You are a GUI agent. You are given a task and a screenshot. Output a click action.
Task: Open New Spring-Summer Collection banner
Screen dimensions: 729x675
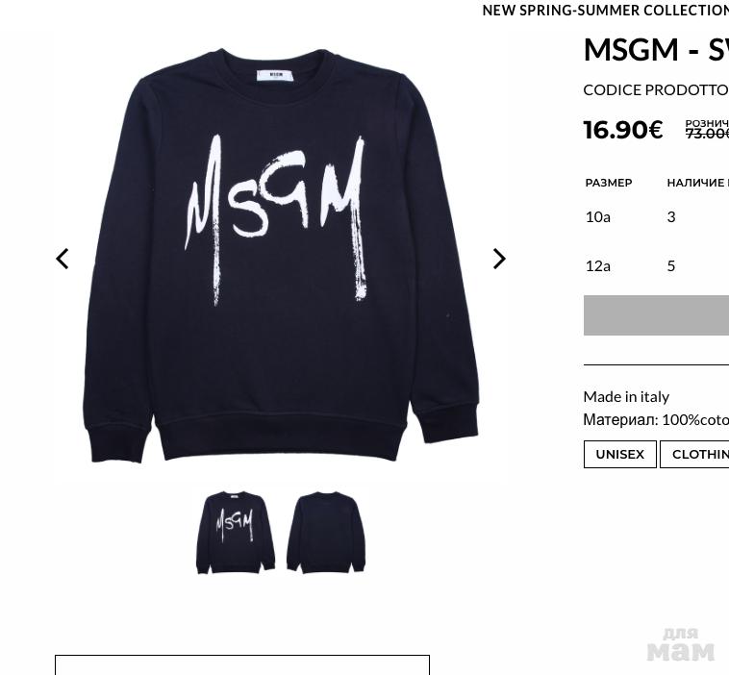tap(605, 11)
